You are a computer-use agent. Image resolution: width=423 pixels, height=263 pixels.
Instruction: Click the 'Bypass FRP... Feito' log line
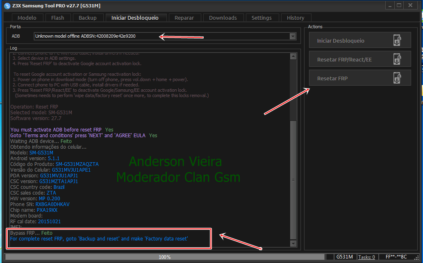(31, 233)
